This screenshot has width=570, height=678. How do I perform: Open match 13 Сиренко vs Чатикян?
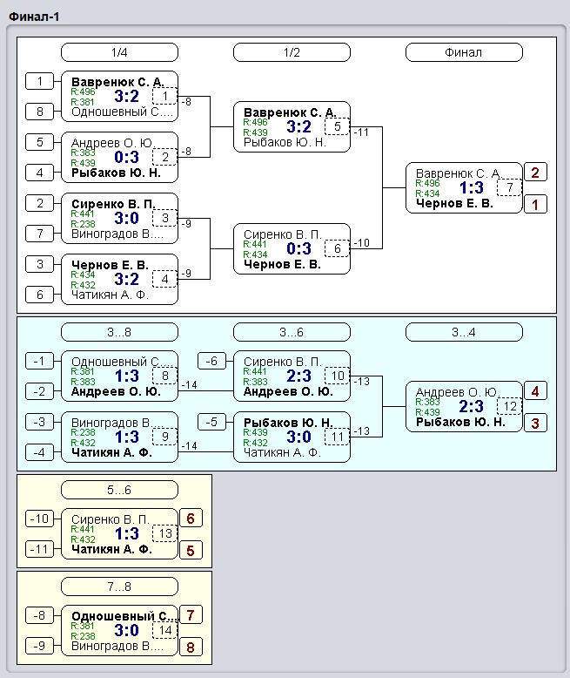pos(119,534)
